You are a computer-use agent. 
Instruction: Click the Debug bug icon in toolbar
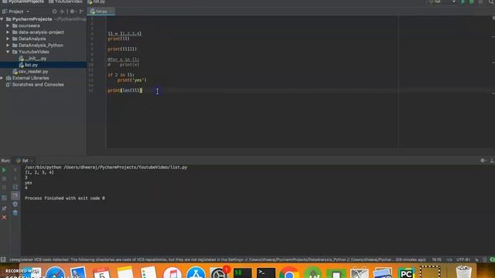472,2
